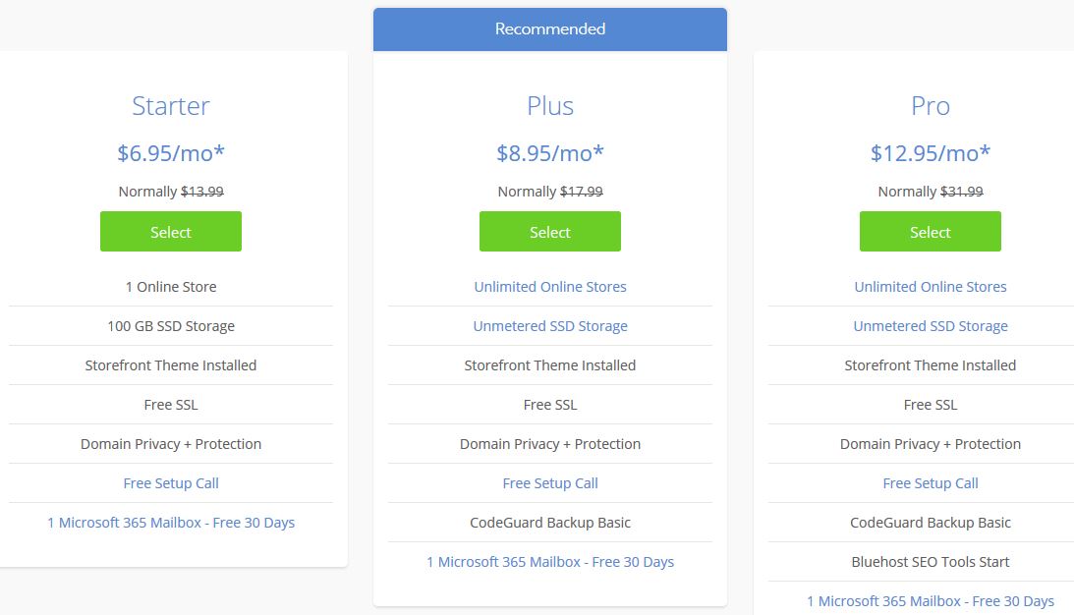Select the Pro plan
Image resolution: width=1074 pixels, height=615 pixels.
[x=931, y=232]
